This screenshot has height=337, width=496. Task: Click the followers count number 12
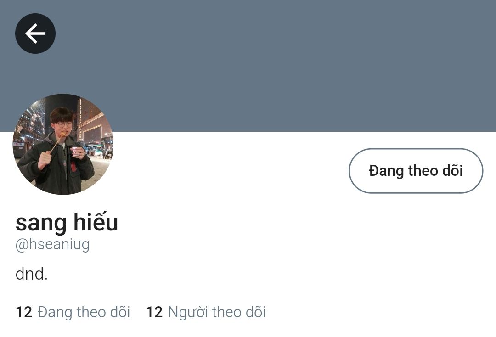coord(154,312)
